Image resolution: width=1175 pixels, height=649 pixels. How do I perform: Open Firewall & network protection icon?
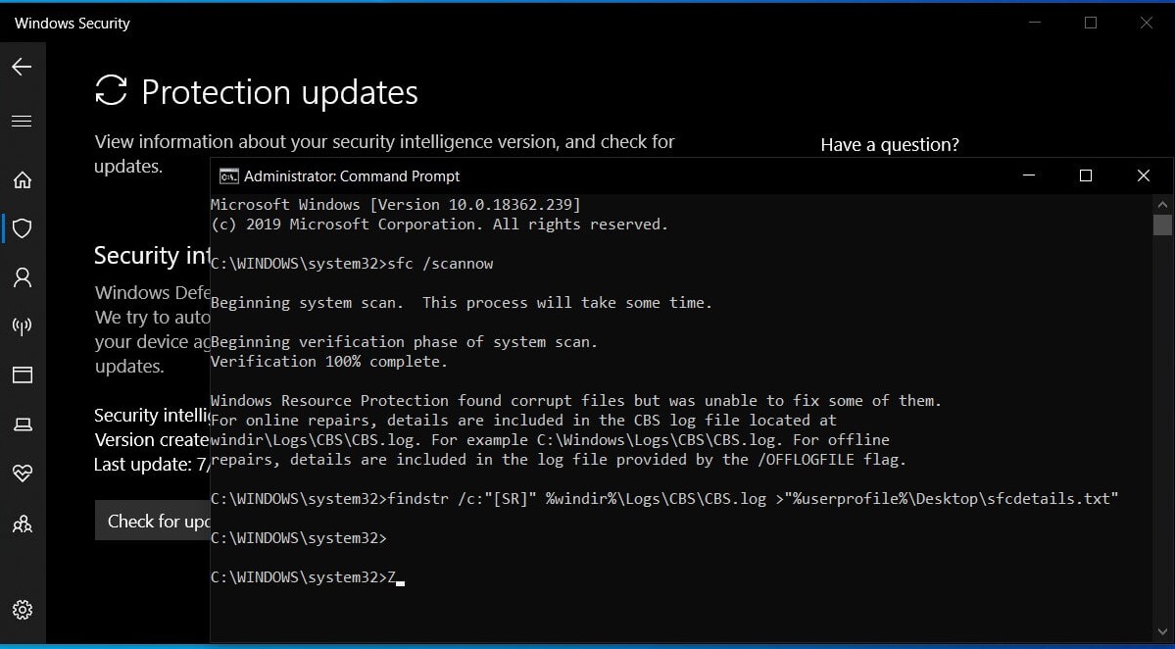(23, 326)
